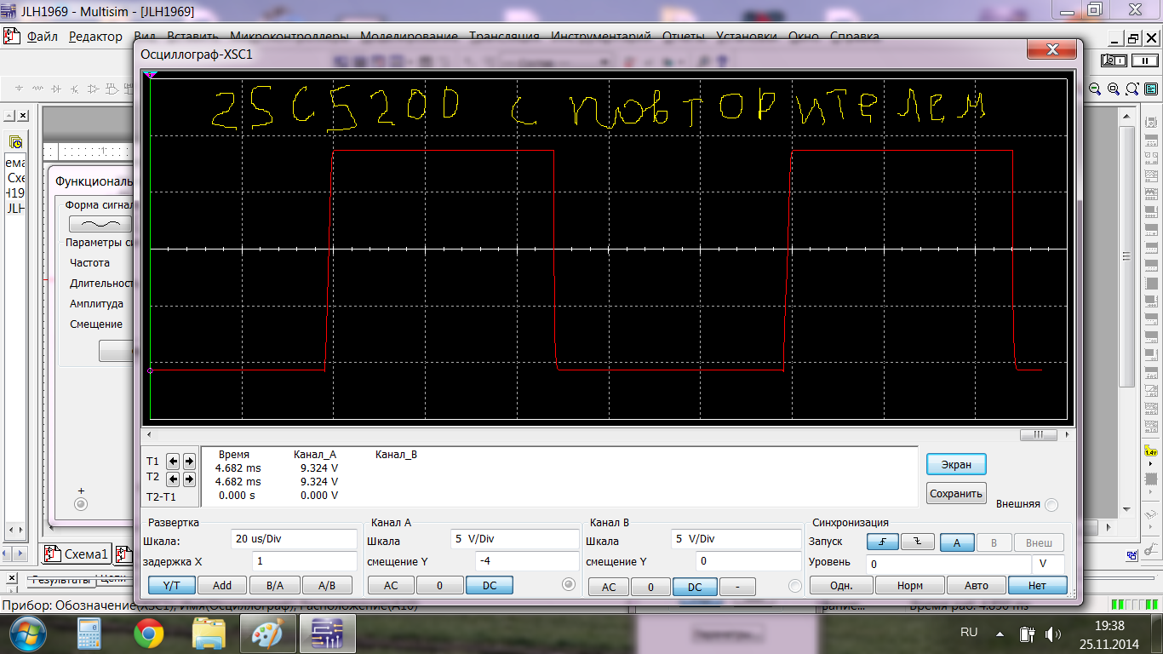1163x654 pixels.
Task: Click the Сохранить button
Action: click(956, 493)
